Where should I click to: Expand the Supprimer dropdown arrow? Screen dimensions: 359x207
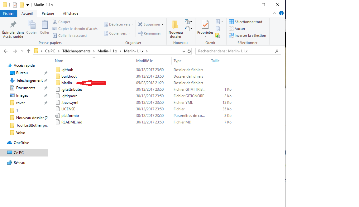click(163, 24)
